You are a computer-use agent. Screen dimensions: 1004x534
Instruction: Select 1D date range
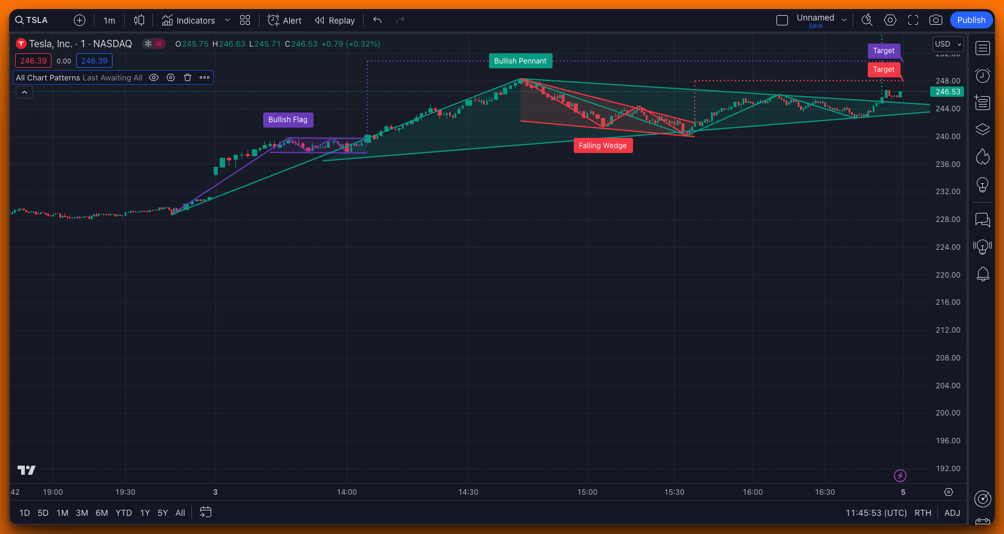click(x=24, y=513)
